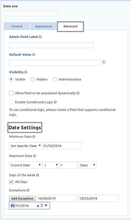Image resolution: width=131 pixels, height=220 pixels.
Task: Uncheck the All Days checkbox
Action: click(x=11, y=182)
